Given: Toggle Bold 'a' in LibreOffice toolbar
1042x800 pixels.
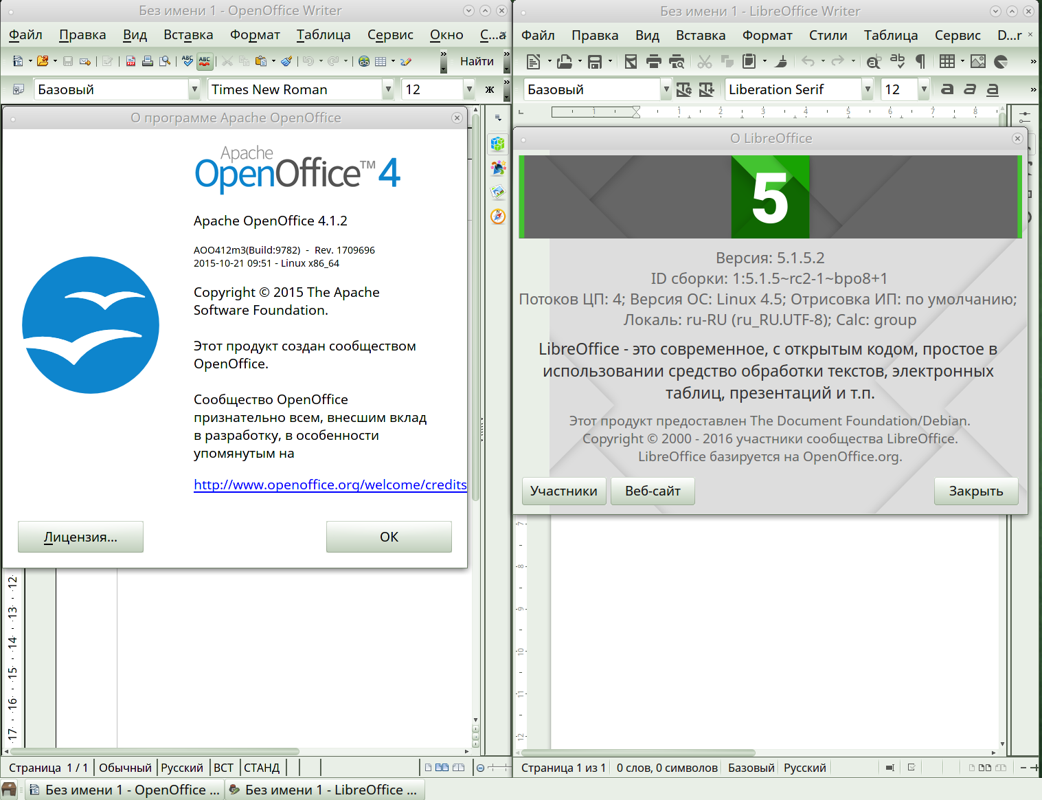Looking at the screenshot, I should 947,89.
